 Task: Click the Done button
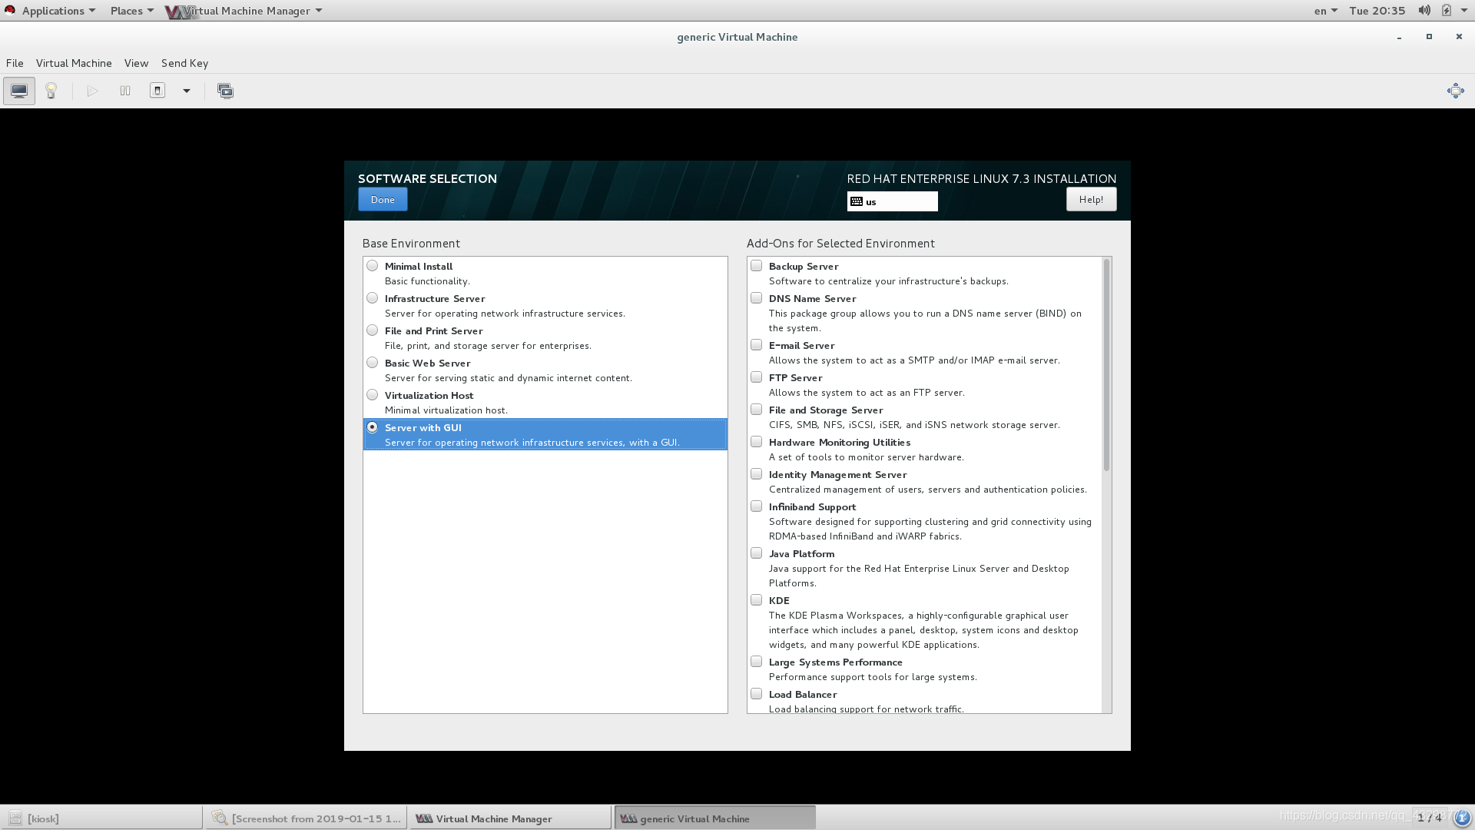coord(382,198)
